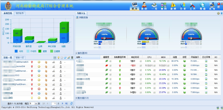Click the settings gear icon beside 当前关注
The height and width of the screenshot is (110, 223).
tap(218, 13)
